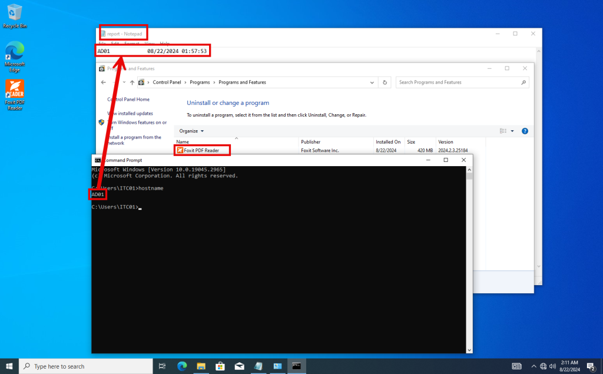Open the Mail app from the taskbar
Viewport: 603px width, 374px height.
tap(239, 366)
